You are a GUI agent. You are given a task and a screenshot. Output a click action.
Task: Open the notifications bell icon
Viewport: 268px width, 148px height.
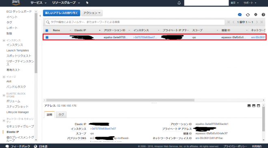pos(179,3)
